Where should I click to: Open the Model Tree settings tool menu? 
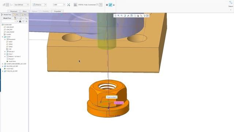15,18
